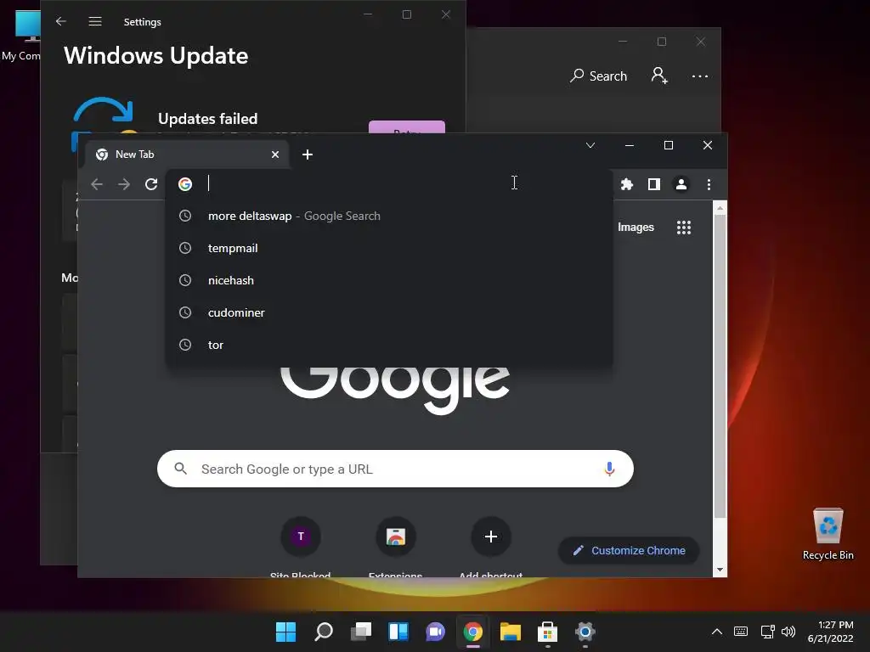Click the Add shortcut plus tile
The image size is (870, 652).
(x=490, y=537)
